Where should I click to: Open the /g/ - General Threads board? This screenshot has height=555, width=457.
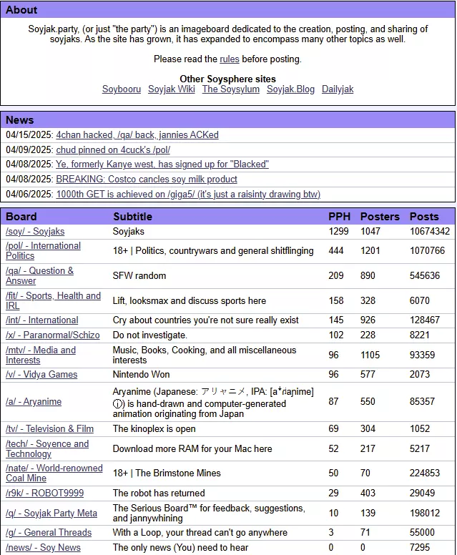pyautogui.click(x=49, y=533)
